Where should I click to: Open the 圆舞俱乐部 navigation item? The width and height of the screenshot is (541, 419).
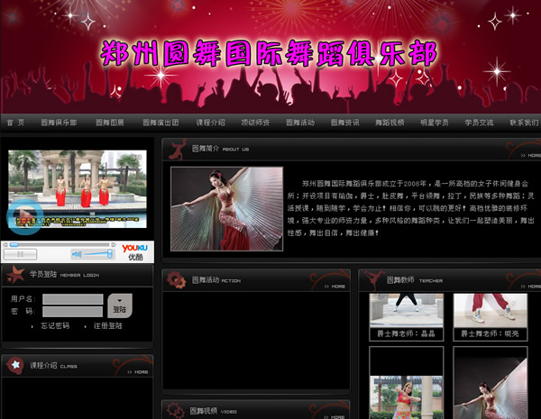click(x=59, y=123)
